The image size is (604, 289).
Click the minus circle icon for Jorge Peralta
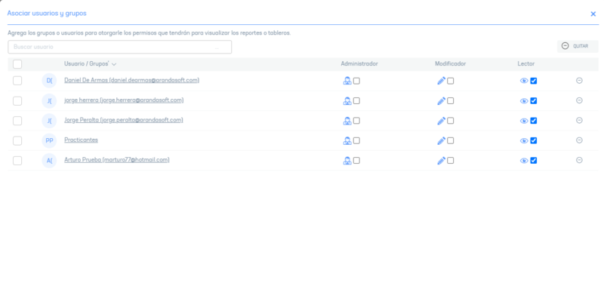[579, 120]
